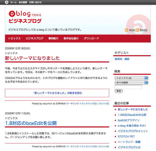Go to ホーム in the top bar

[14, 2]
